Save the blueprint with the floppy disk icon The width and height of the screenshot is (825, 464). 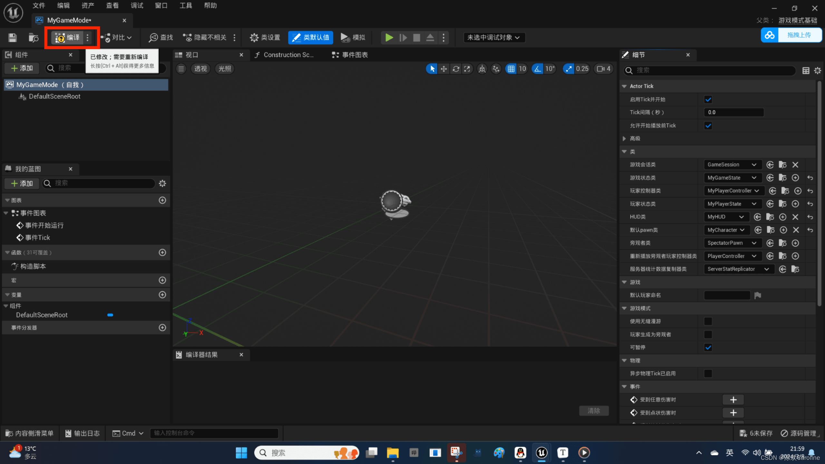12,38
